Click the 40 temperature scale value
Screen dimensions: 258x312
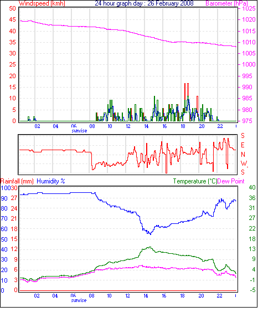click(x=252, y=187)
